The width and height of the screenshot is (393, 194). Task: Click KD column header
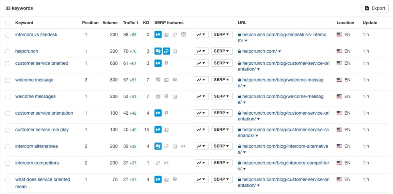[x=146, y=23]
